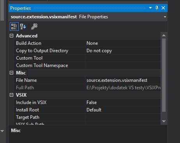The image size is (180, 143).
Task: Click the property grid scroll up arrow
Action: coord(164,35)
